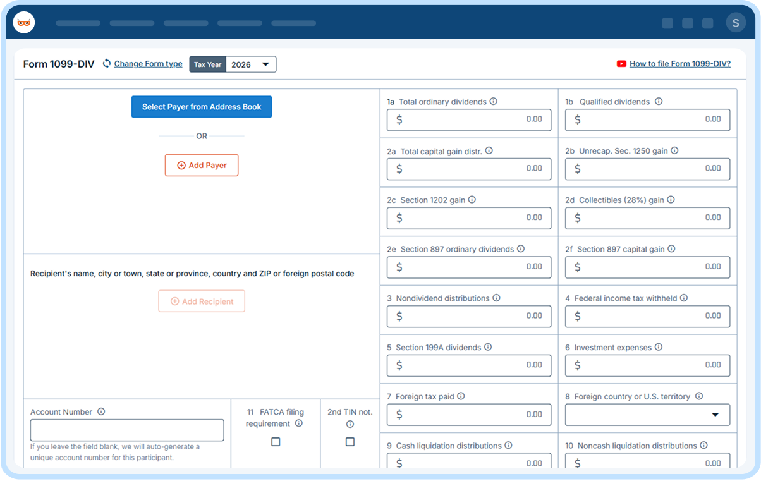
Task: Open the Tax Year 2026 dropdown
Action: point(251,64)
